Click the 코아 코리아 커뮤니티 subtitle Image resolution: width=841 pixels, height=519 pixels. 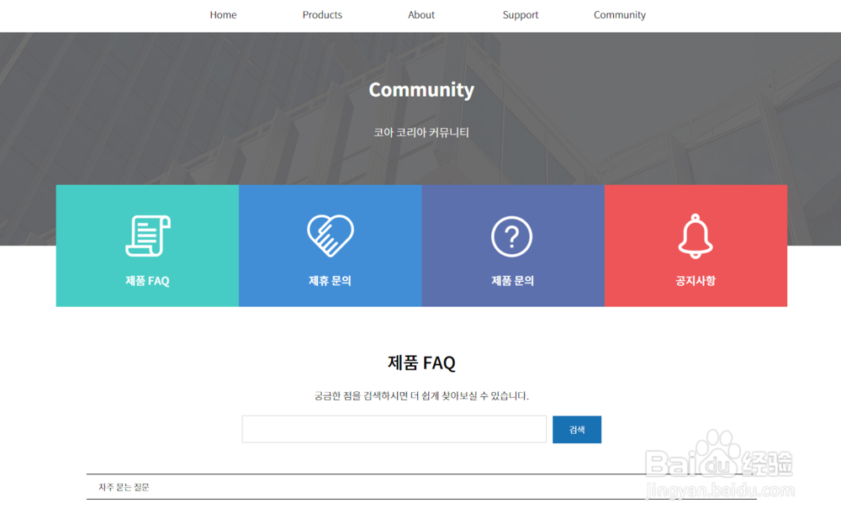[421, 132]
